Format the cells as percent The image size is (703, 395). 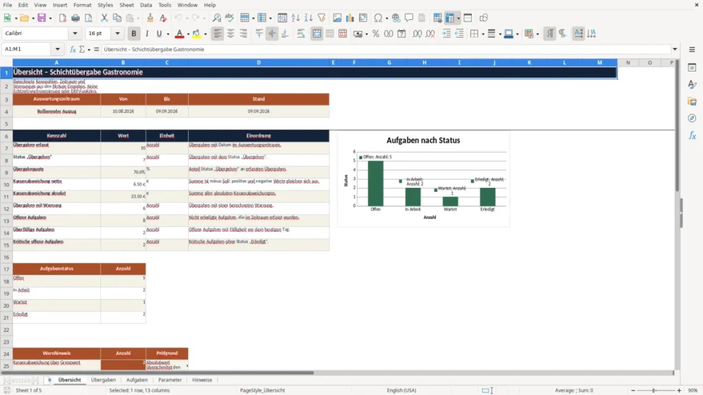376,34
